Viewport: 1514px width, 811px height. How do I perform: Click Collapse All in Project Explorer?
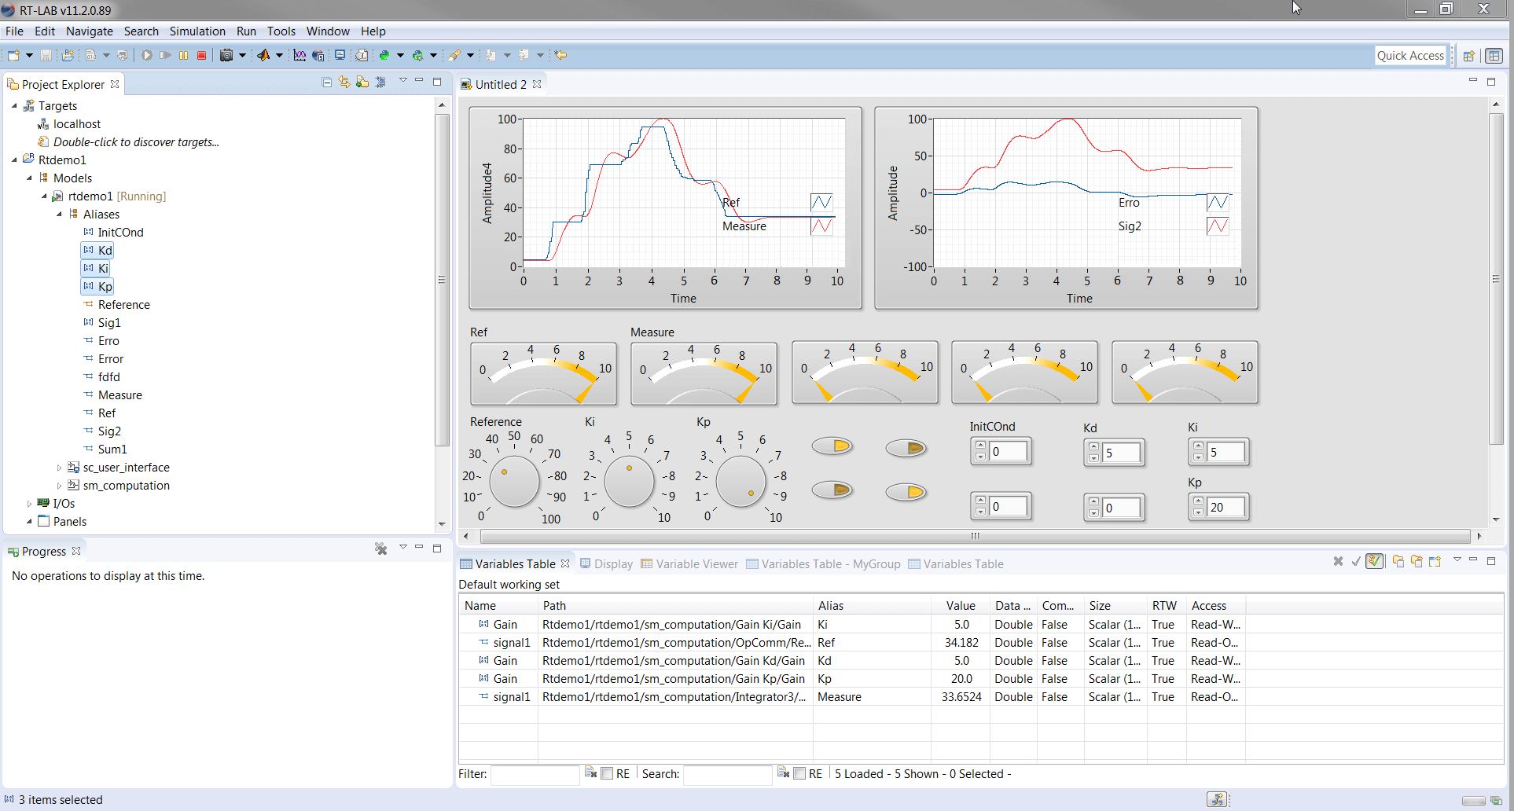pos(327,83)
